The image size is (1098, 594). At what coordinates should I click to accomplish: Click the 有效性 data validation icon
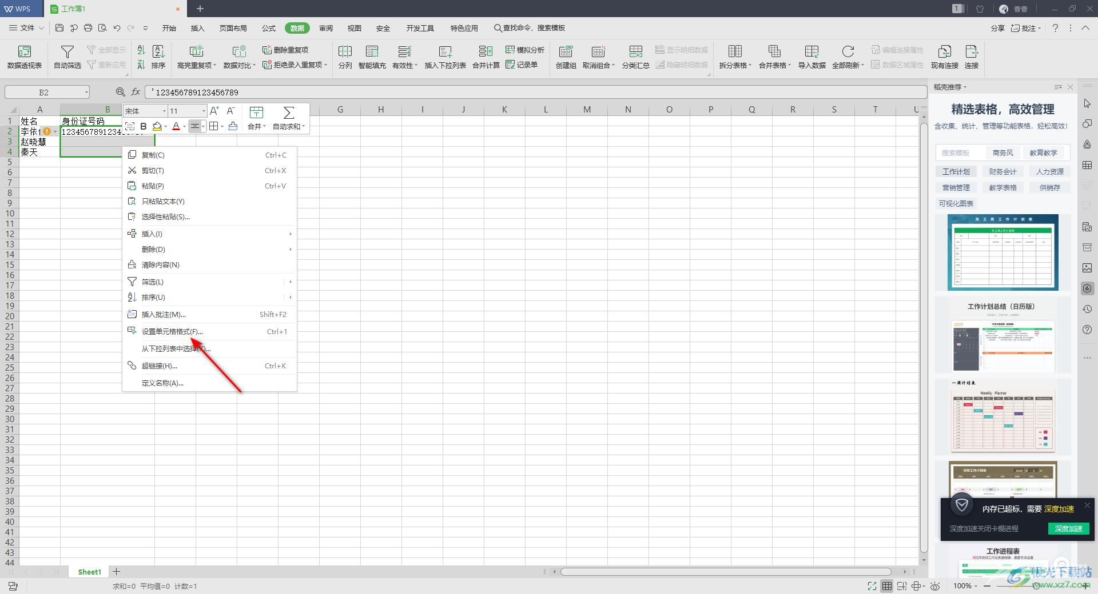point(404,51)
